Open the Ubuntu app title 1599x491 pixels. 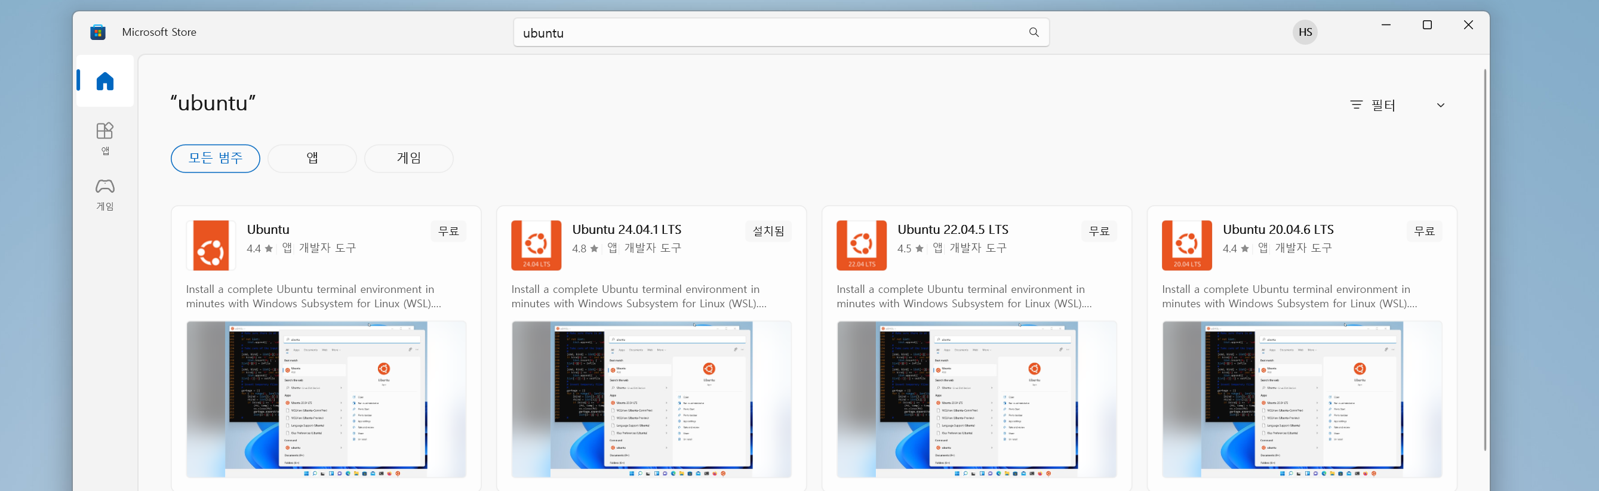pyautogui.click(x=268, y=229)
